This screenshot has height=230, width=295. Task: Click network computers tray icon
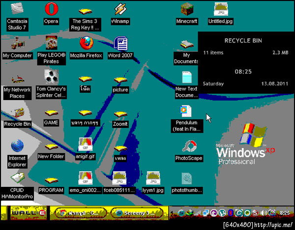click(x=206, y=213)
